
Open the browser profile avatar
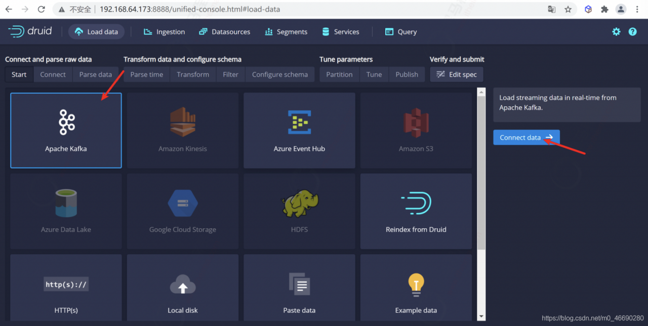621,9
